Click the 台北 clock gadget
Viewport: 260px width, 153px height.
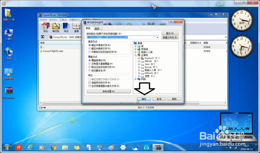tap(242, 46)
